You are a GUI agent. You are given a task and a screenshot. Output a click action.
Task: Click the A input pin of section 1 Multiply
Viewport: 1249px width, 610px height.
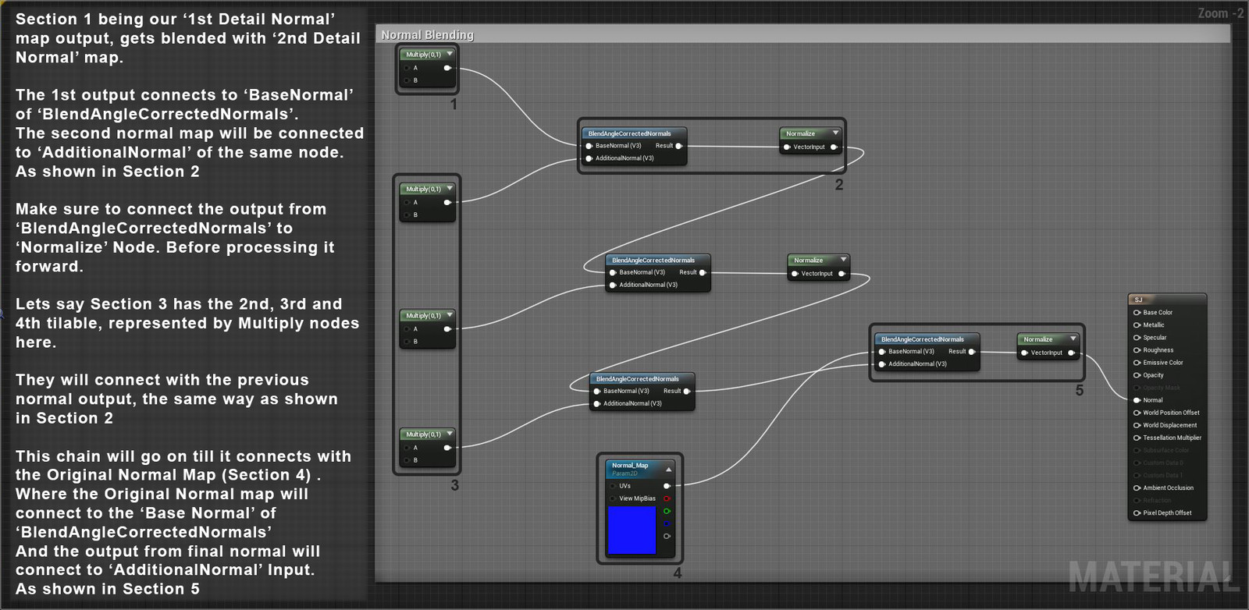(407, 68)
